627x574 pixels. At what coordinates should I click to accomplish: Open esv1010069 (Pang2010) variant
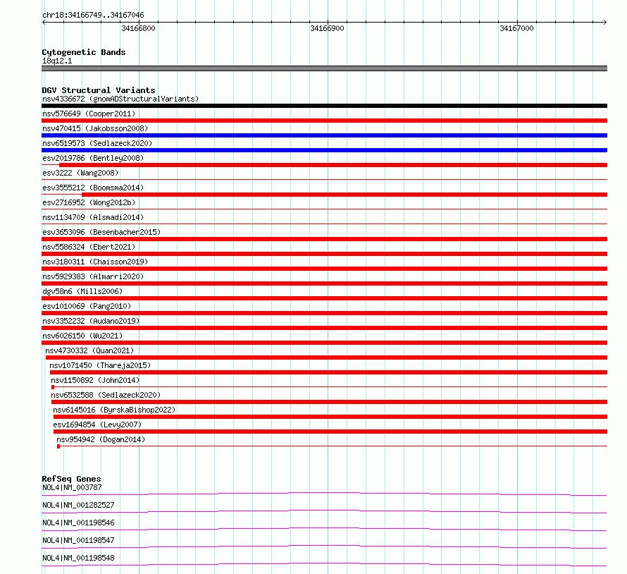coord(87,306)
